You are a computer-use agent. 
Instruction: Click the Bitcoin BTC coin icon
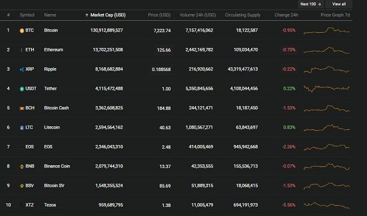pyautogui.click(x=22, y=30)
